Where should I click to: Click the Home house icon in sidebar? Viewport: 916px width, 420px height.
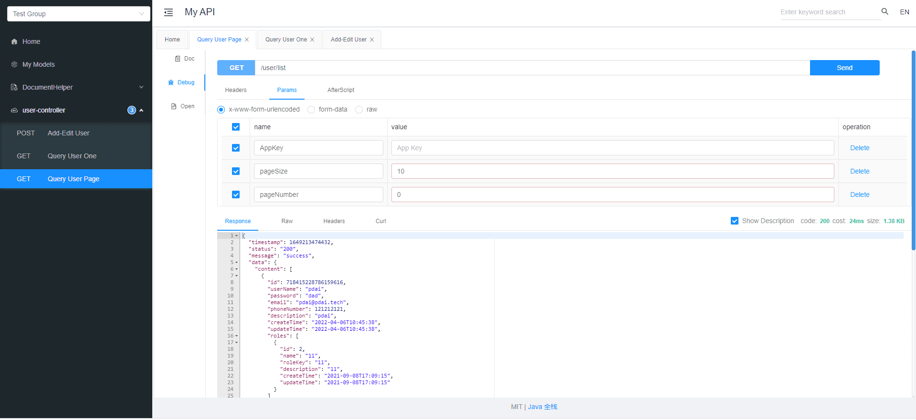(x=14, y=41)
